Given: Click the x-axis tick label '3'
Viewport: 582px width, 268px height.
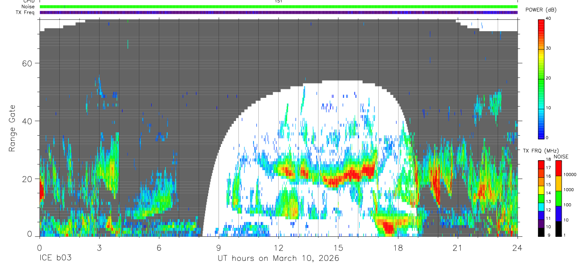Looking at the screenshot, I should point(99,248).
